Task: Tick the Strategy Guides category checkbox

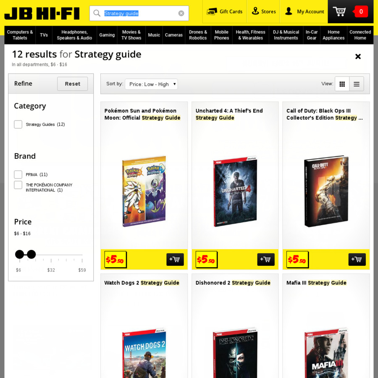Action: click(18, 124)
